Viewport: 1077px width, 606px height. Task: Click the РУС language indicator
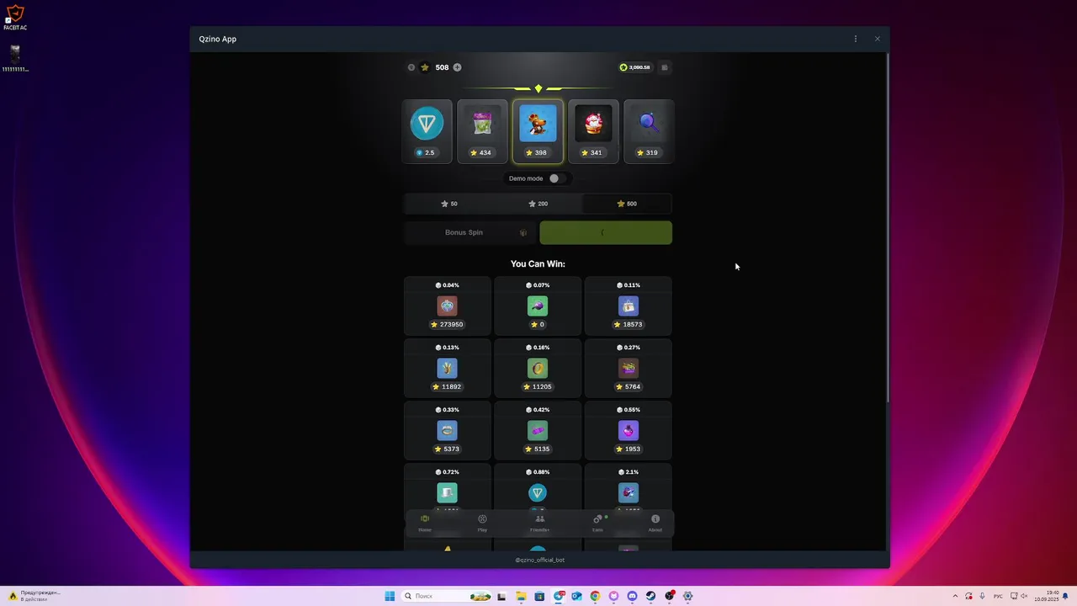(x=998, y=596)
